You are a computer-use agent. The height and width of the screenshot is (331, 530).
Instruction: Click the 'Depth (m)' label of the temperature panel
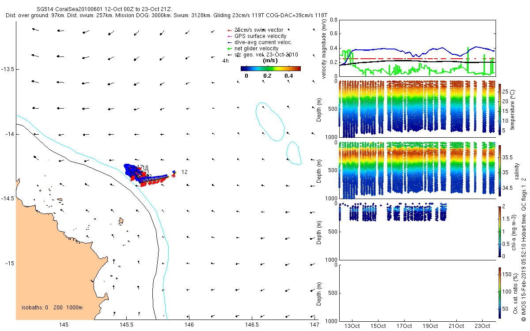(x=319, y=109)
